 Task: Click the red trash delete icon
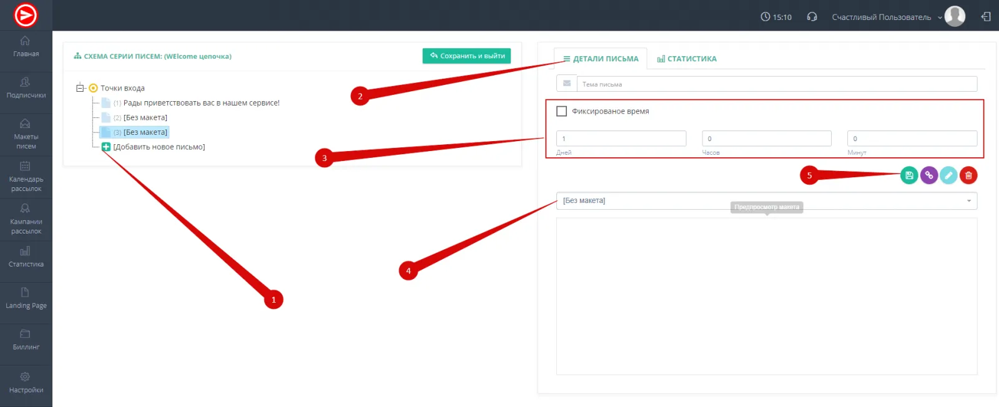click(968, 175)
